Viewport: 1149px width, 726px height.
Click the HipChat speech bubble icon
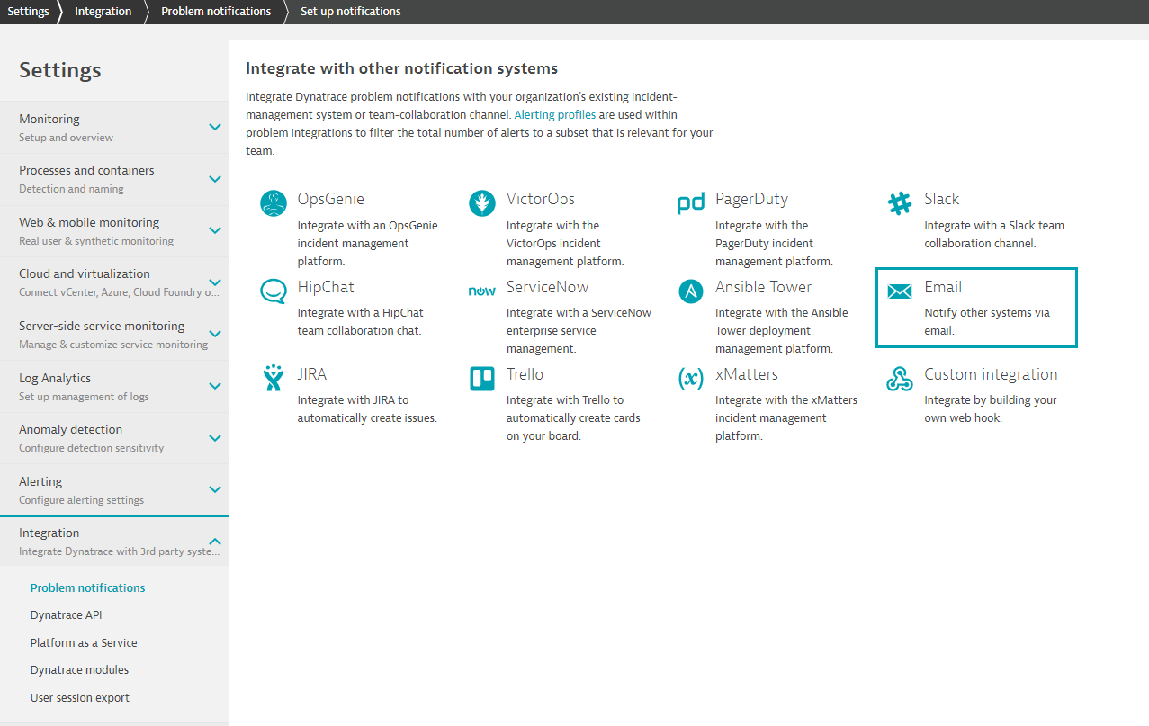[x=273, y=291]
